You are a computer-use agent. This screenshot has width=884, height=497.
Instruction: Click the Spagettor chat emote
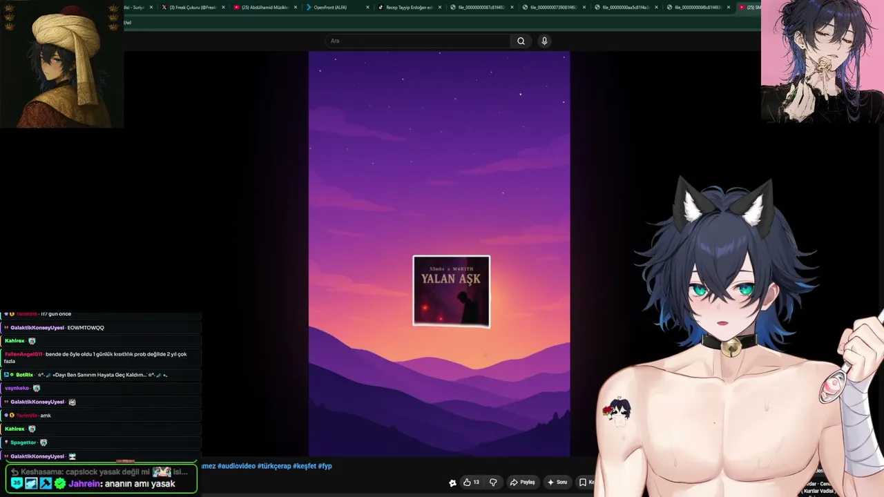(x=44, y=442)
